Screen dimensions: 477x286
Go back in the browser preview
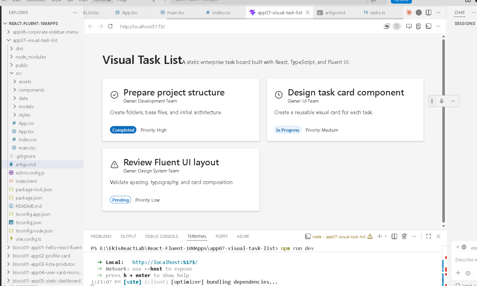(91, 26)
